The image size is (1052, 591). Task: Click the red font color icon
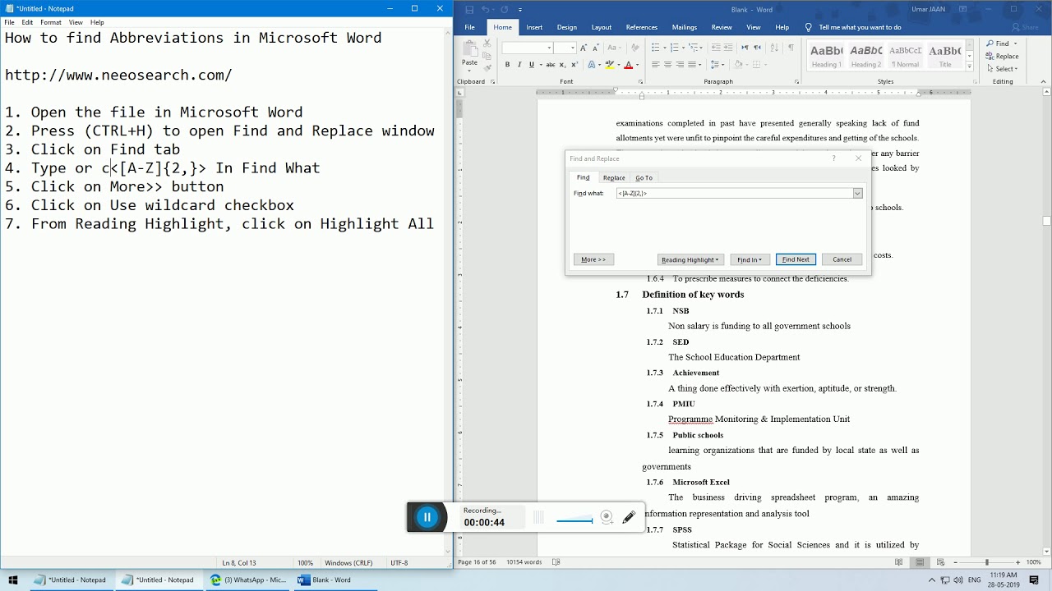click(628, 64)
